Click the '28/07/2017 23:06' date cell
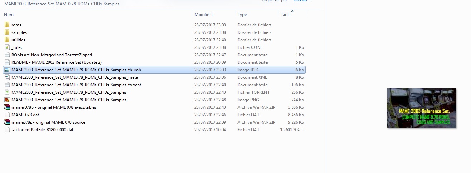Screen dimensions: 471x173 pos(210,77)
